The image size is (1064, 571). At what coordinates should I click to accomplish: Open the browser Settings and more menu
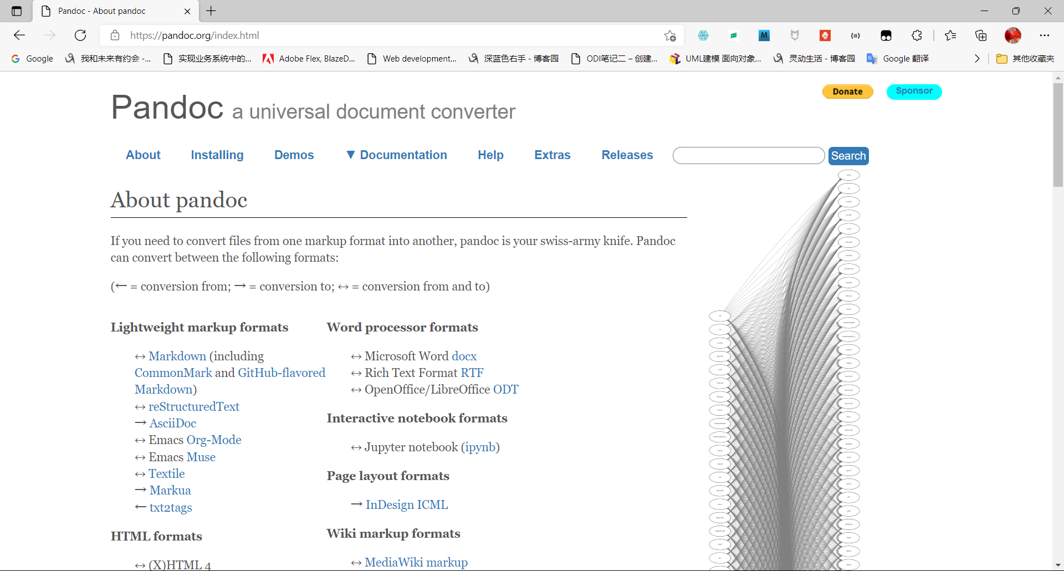pyautogui.click(x=1045, y=35)
